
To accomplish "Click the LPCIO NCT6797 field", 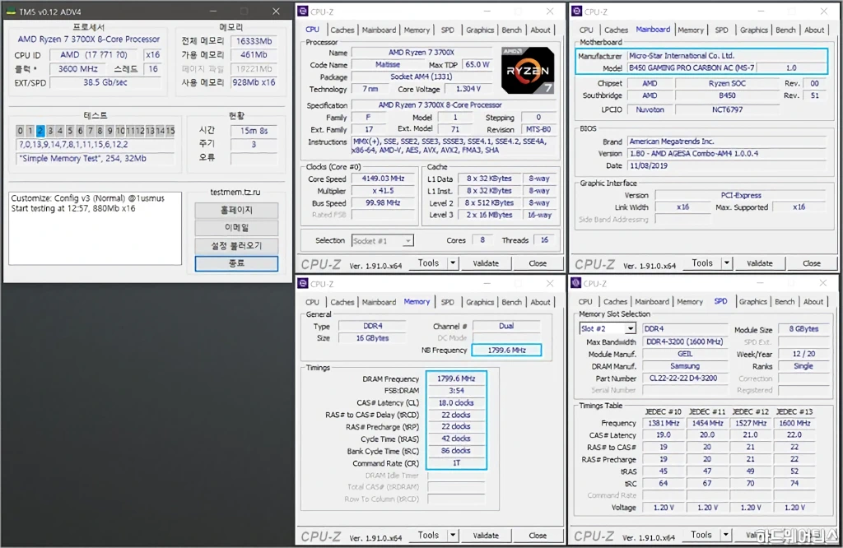I will (727, 109).
